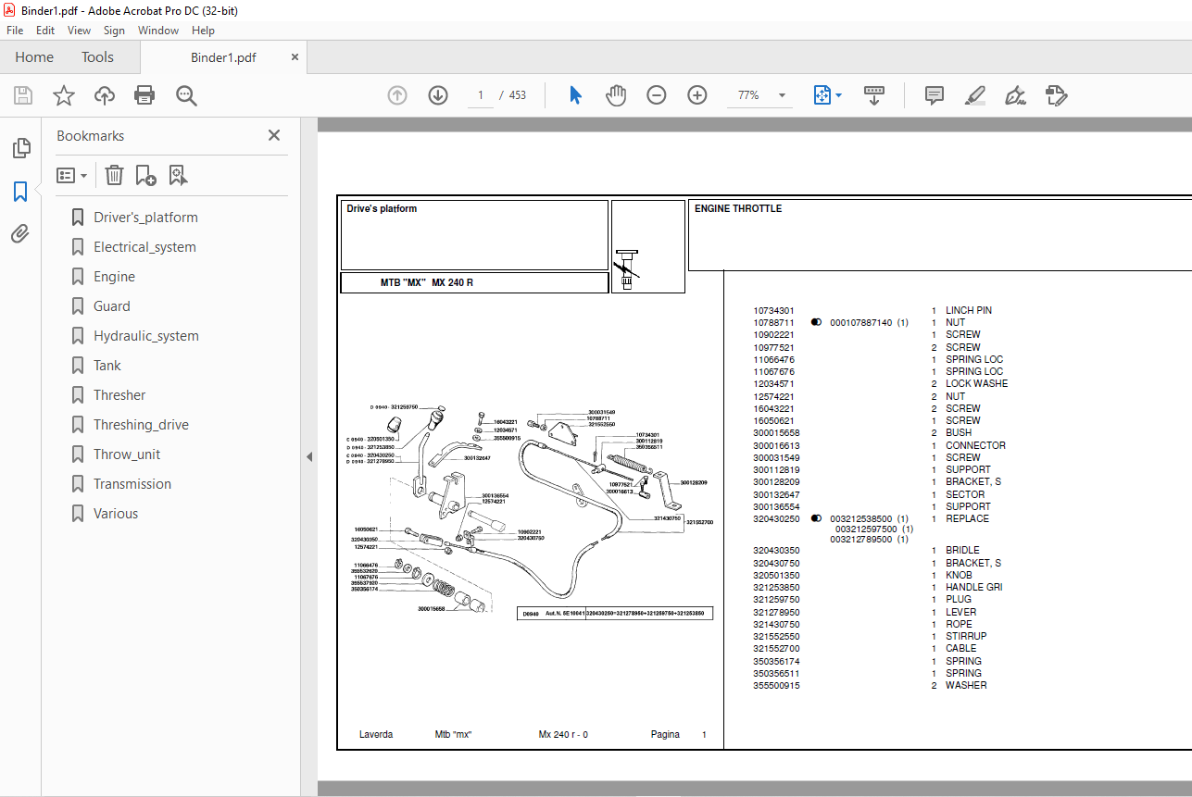
Task: Open the File menu
Action: [x=15, y=31]
